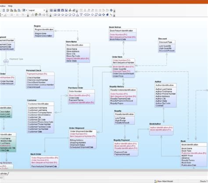This screenshot has height=183, width=208.
Task: Select the Purchase Order entity title
Action: (x=75, y=88)
